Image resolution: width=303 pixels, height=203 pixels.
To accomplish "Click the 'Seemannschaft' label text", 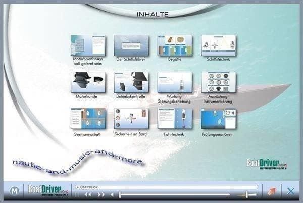I will [87, 134].
